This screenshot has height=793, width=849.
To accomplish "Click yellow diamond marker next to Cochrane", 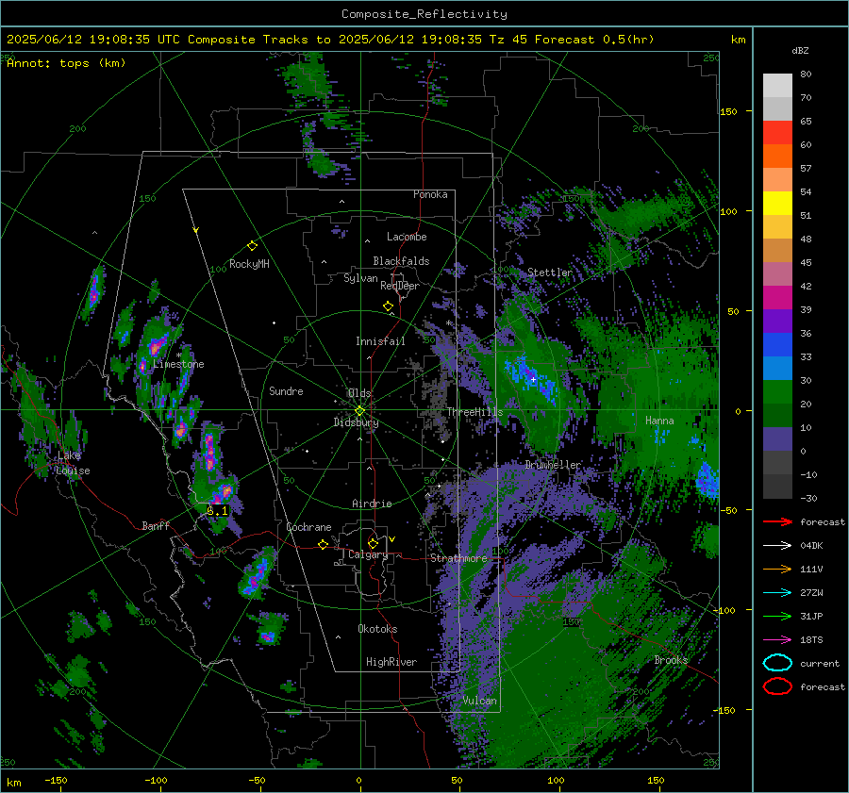I will [x=323, y=544].
